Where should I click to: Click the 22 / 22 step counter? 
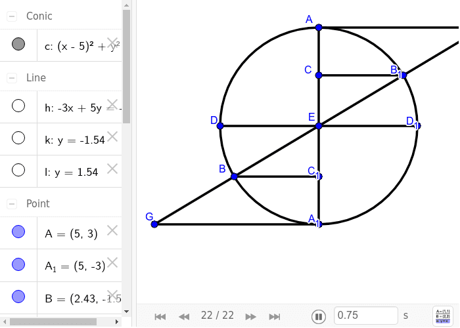[x=218, y=316]
